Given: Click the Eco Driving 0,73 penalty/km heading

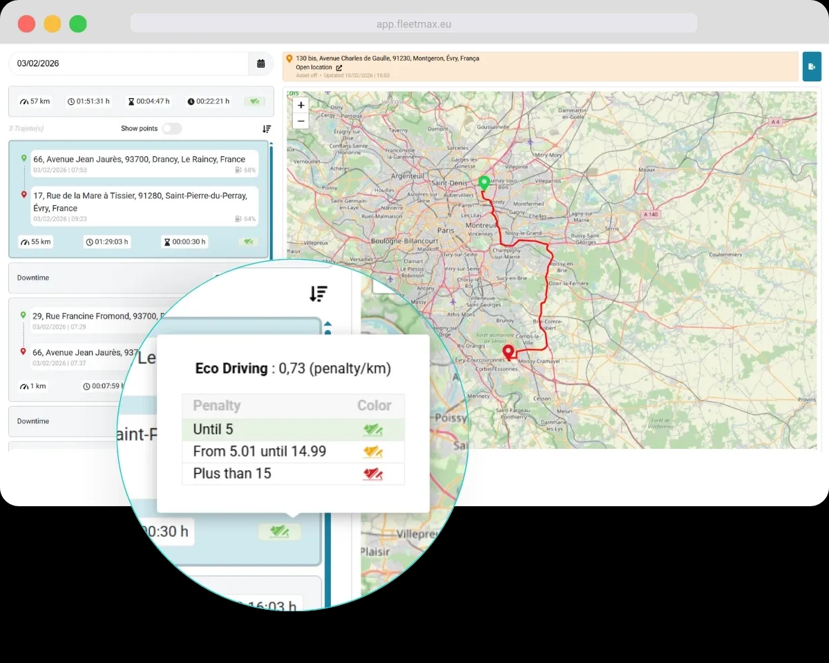Looking at the screenshot, I should click(x=293, y=369).
